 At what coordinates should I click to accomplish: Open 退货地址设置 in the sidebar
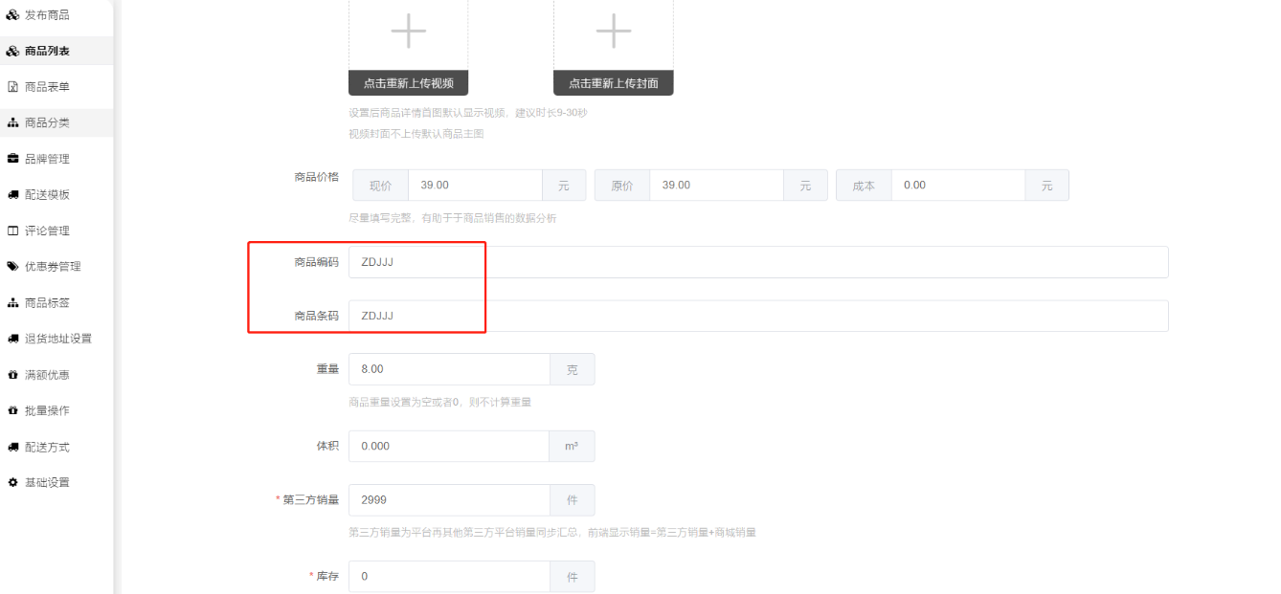56,339
